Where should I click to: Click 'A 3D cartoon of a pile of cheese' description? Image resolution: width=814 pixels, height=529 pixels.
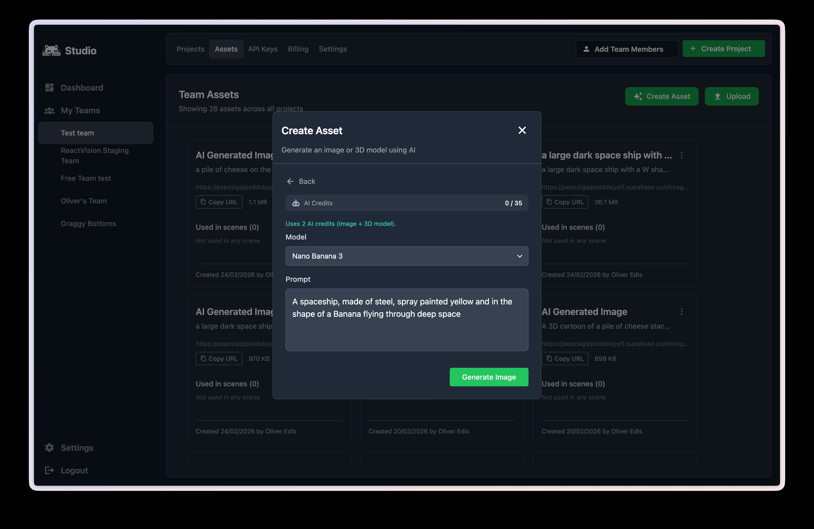(x=605, y=326)
